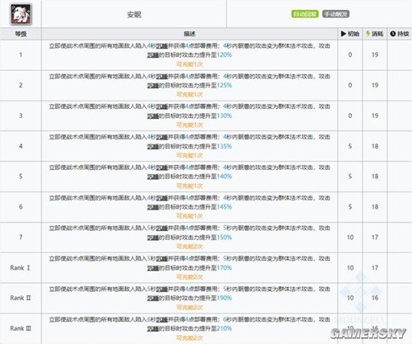Click the 初始 value 0 in level 3 row
This screenshot has height=344, width=412.
click(x=350, y=115)
